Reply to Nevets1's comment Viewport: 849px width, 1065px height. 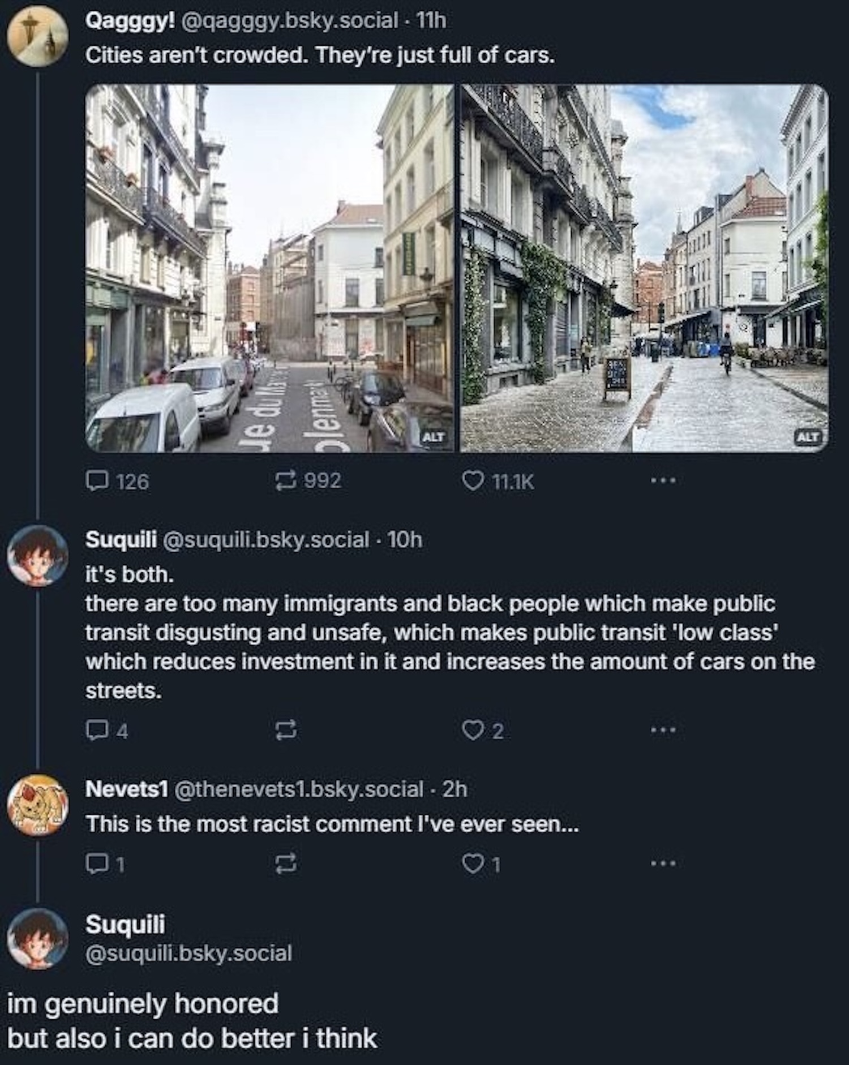97,864
